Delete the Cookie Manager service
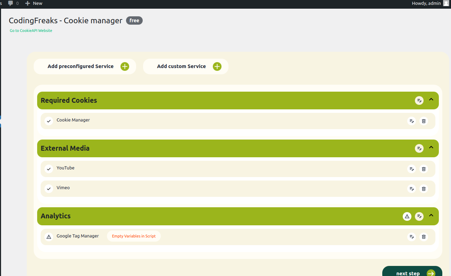451x276 pixels. tap(424, 121)
